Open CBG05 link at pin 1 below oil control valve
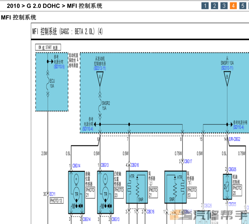249x224 pixels. click(232, 204)
